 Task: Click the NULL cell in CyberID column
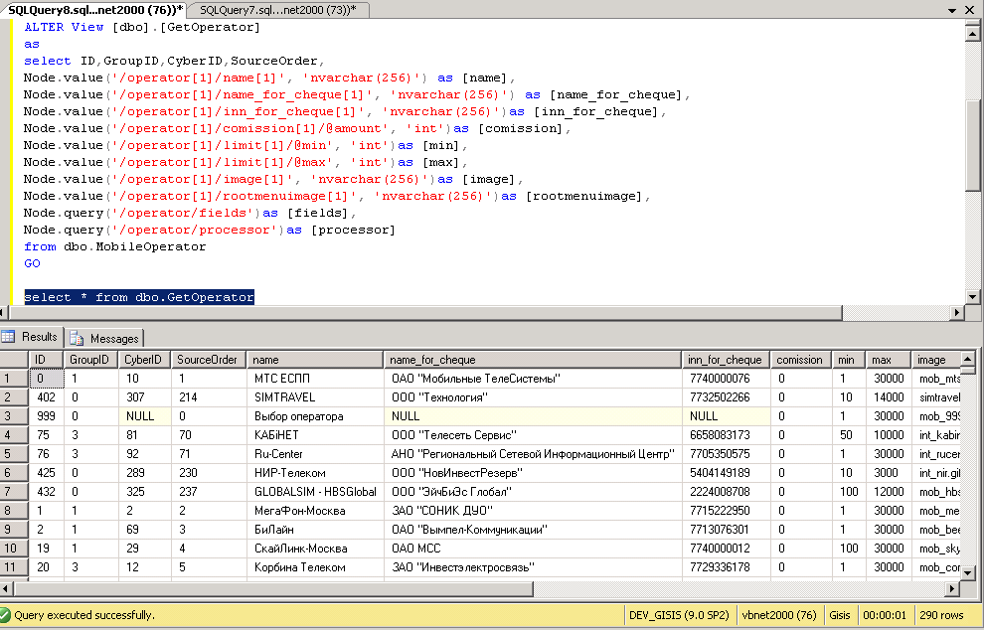pyautogui.click(x=144, y=416)
